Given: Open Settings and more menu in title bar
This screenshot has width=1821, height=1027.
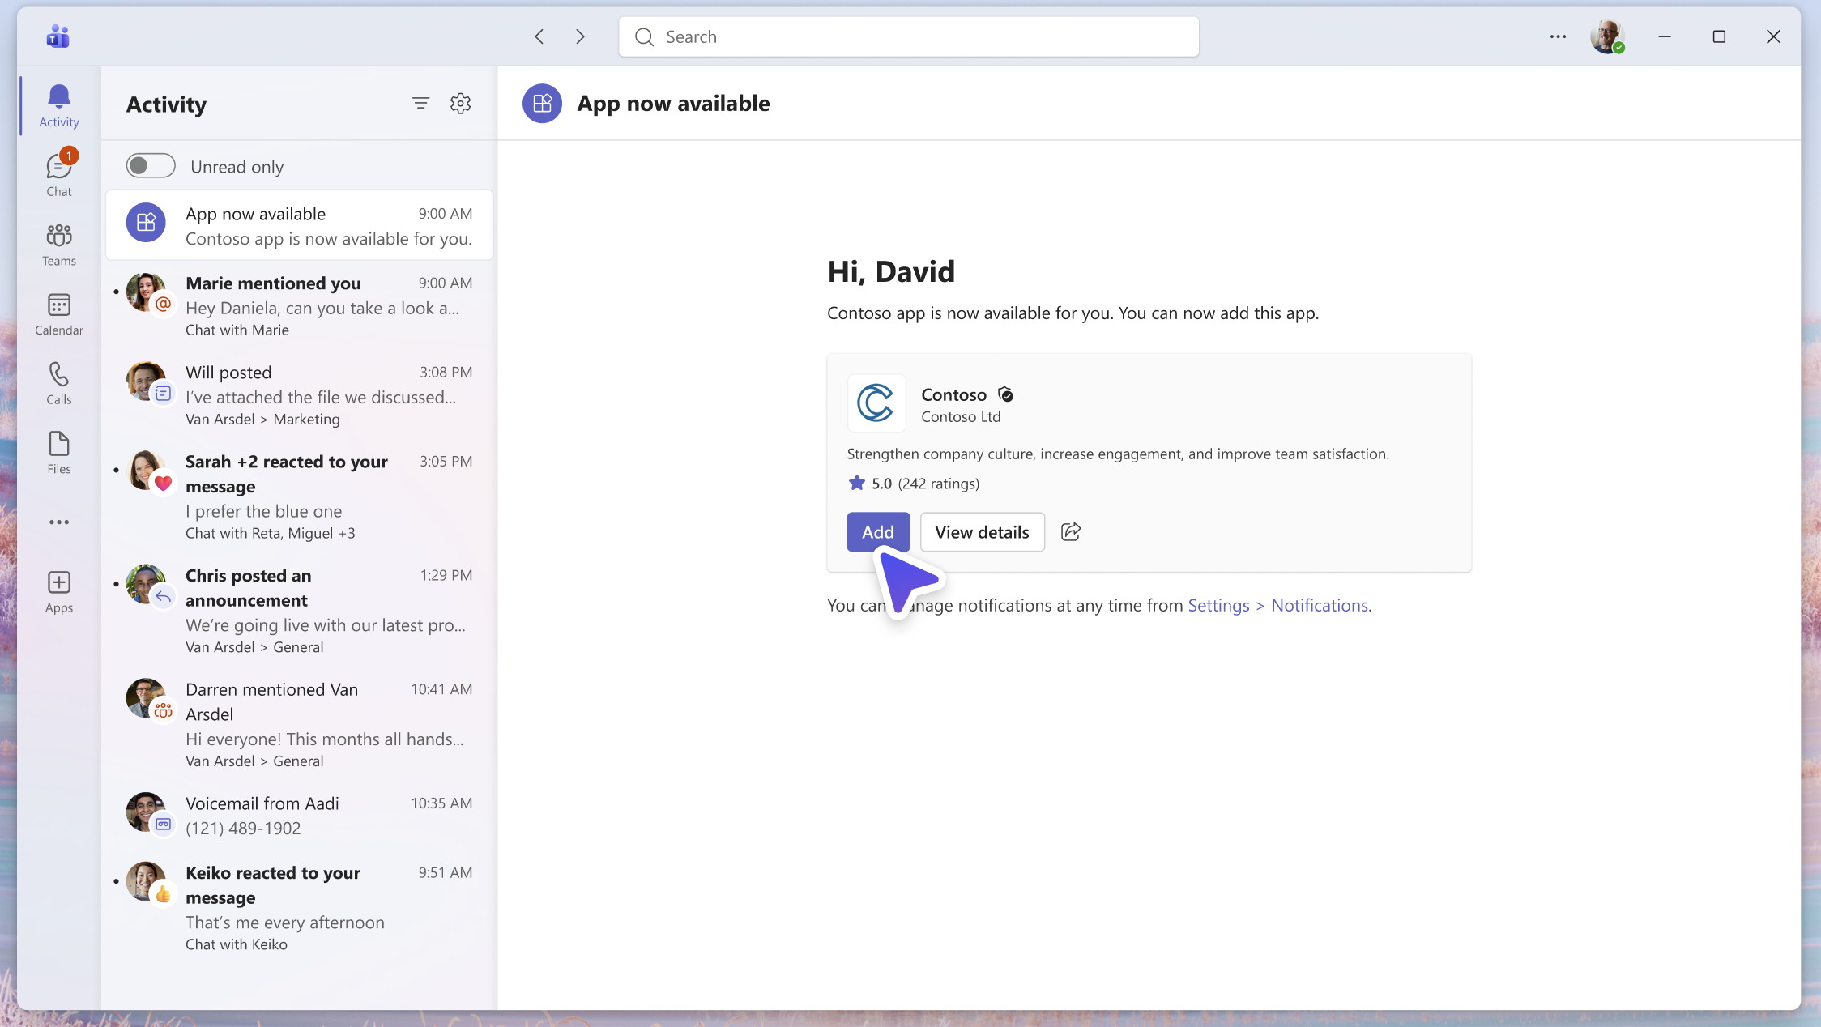Looking at the screenshot, I should (x=1558, y=36).
